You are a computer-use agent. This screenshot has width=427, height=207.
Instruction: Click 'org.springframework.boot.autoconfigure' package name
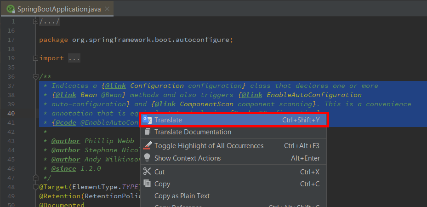point(151,40)
